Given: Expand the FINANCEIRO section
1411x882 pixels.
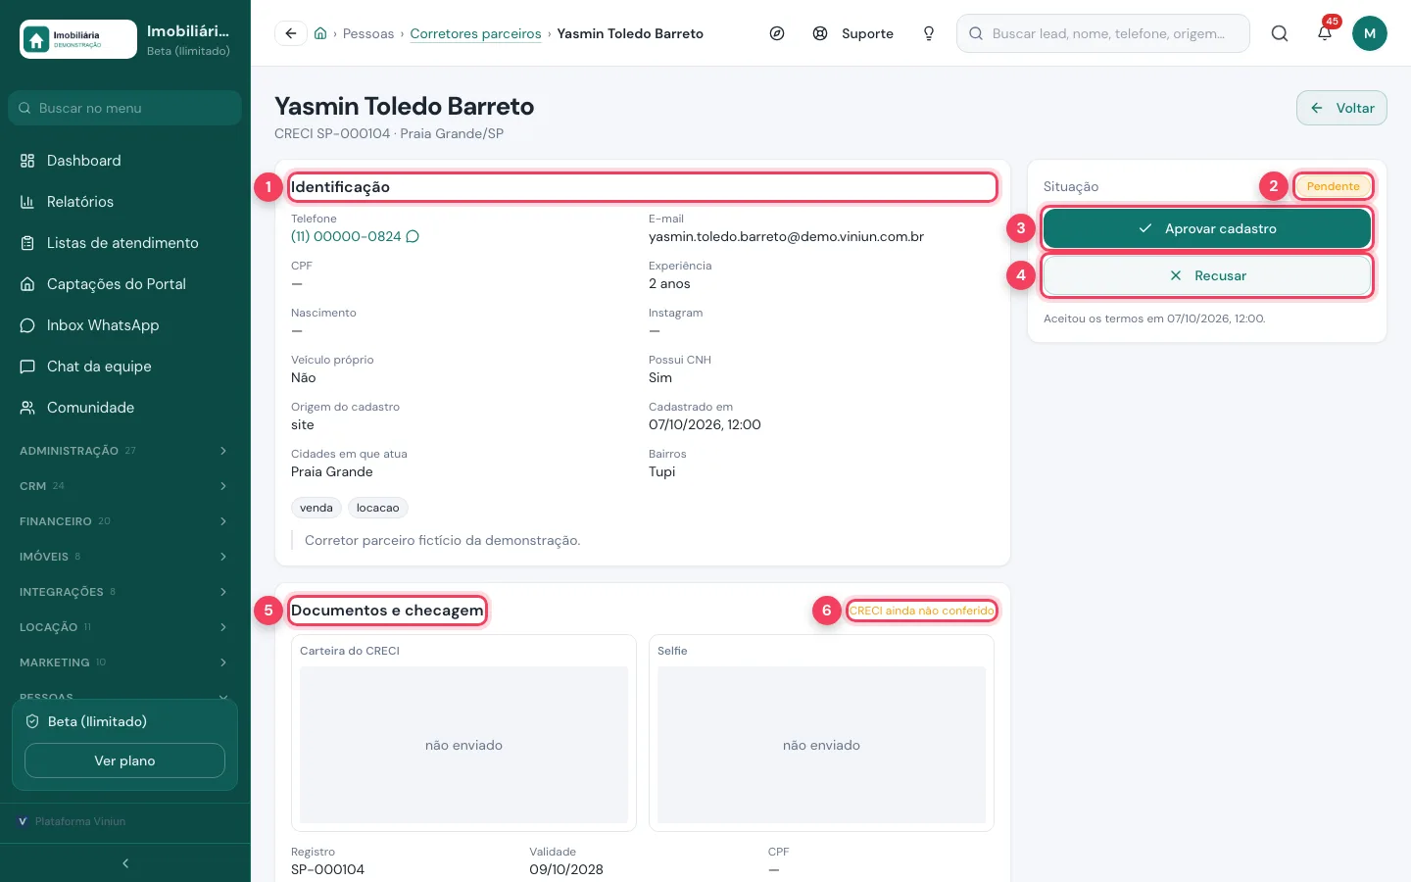Looking at the screenshot, I should pyautogui.click(x=124, y=521).
